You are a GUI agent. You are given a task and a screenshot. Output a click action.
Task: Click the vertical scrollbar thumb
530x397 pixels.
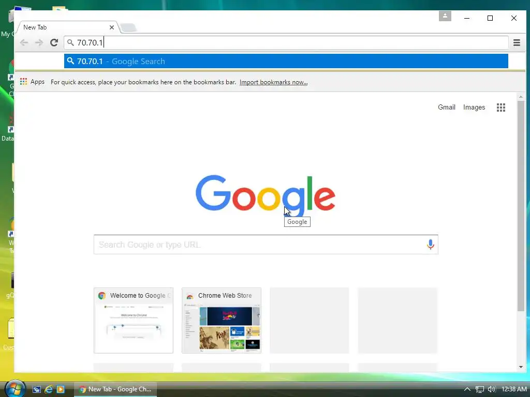(521, 206)
